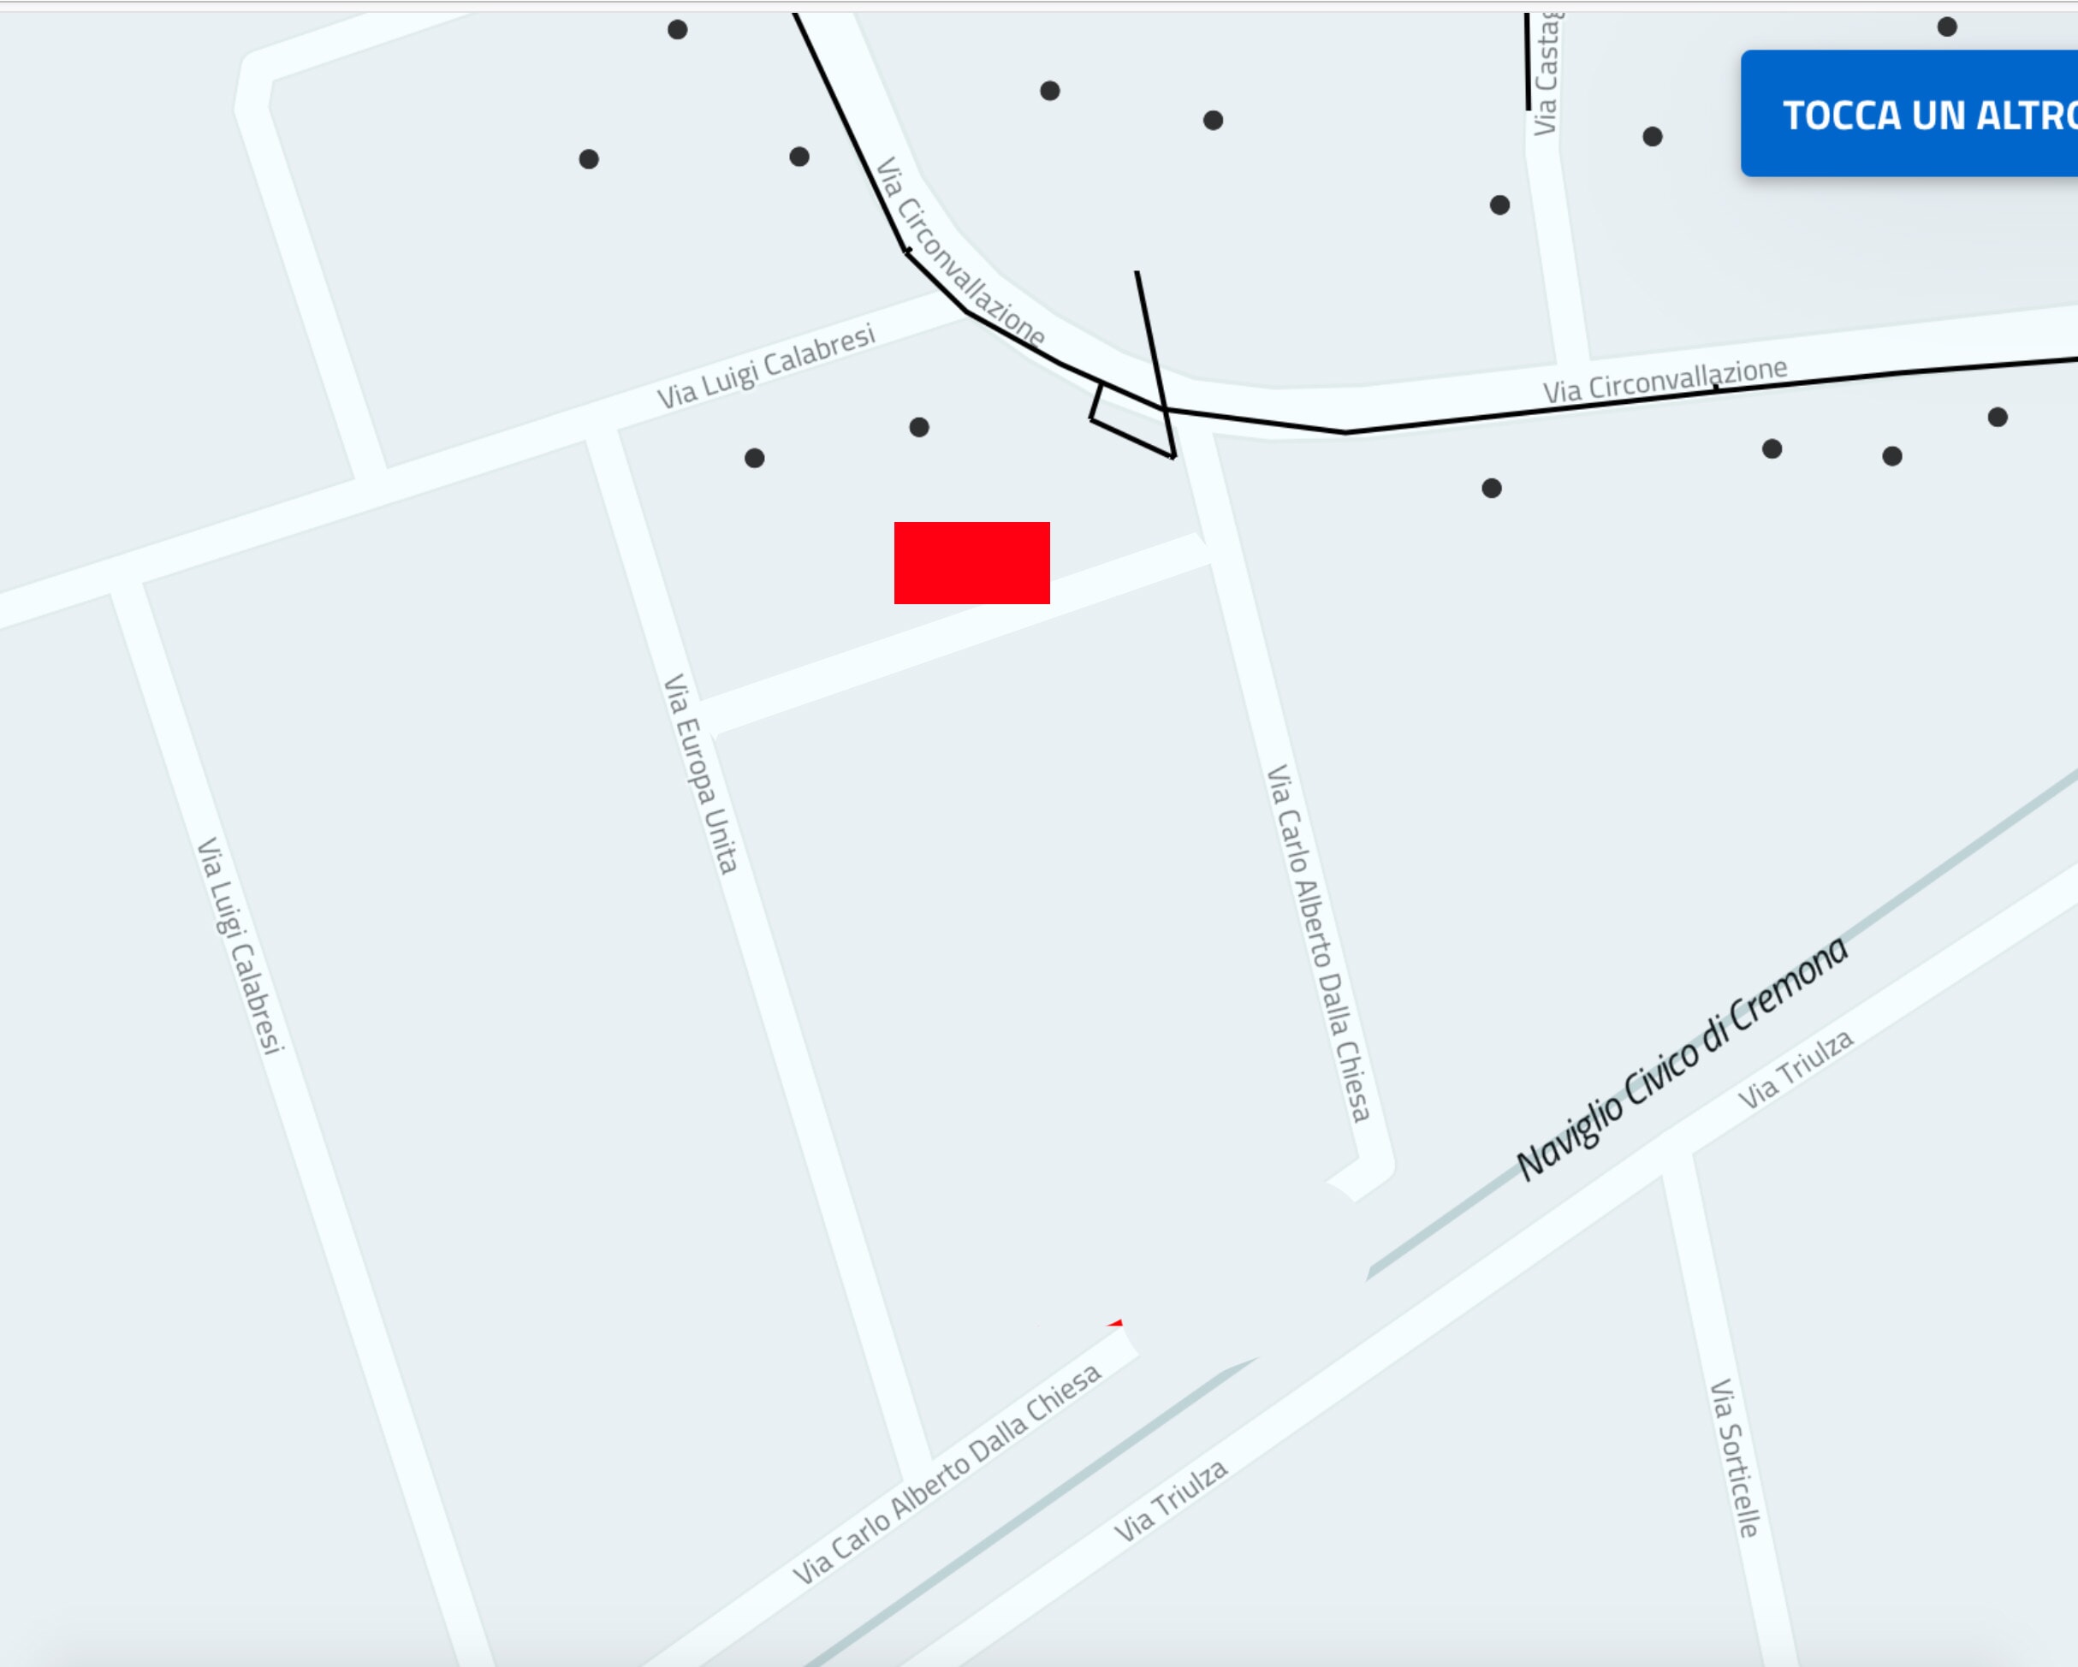Click the horizontal Via Circonvallazione label
This screenshot has width=2078, height=1667.
coord(1665,381)
